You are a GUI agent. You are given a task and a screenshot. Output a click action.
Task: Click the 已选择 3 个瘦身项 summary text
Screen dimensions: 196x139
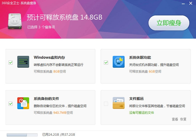(41, 27)
